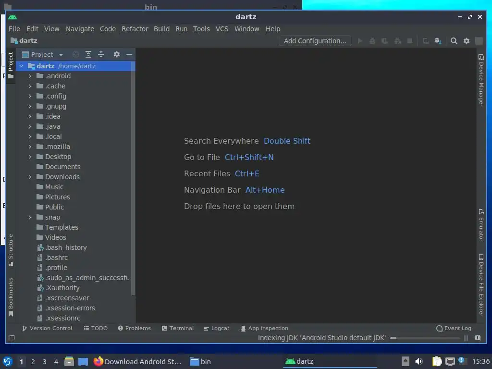
Task: Expand the snap folder
Action: coord(30,217)
